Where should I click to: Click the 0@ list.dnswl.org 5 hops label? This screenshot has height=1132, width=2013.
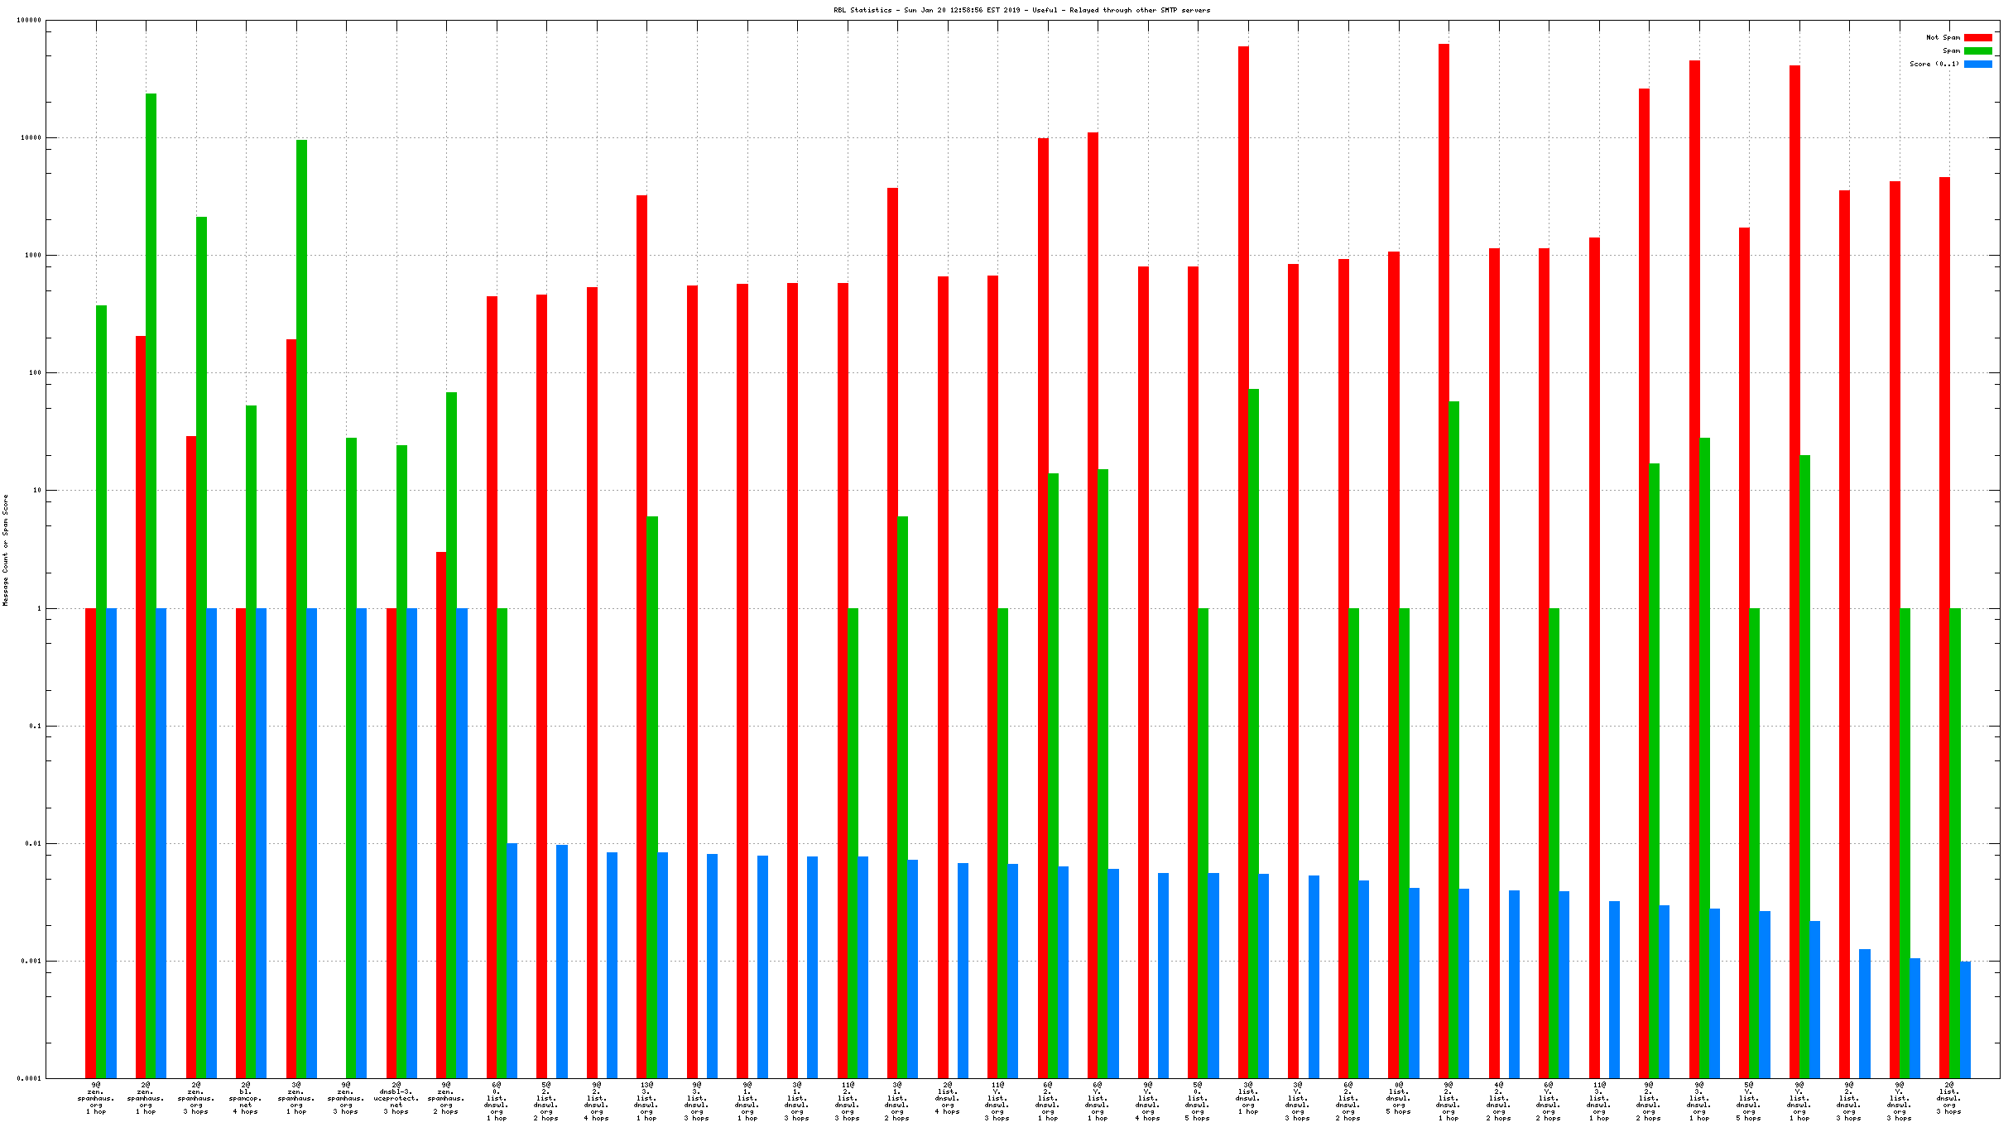click(x=1398, y=1097)
